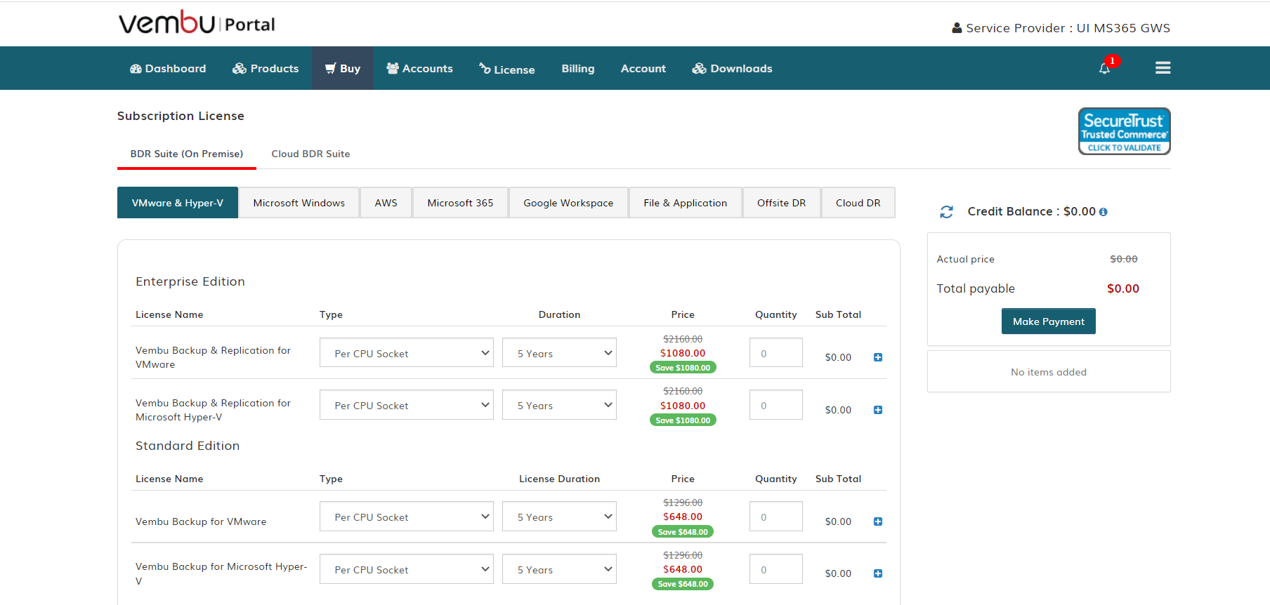This screenshot has width=1270, height=605.
Task: Click the SecureTrust Trusted Commerce badge
Action: point(1124,131)
